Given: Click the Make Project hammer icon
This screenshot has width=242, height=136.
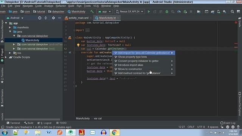Looking at the screenshot, I should click(x=92, y=12).
